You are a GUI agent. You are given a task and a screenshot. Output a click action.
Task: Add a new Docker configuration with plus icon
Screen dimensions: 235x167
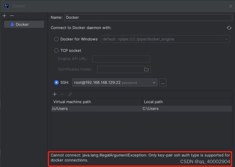[4, 16]
